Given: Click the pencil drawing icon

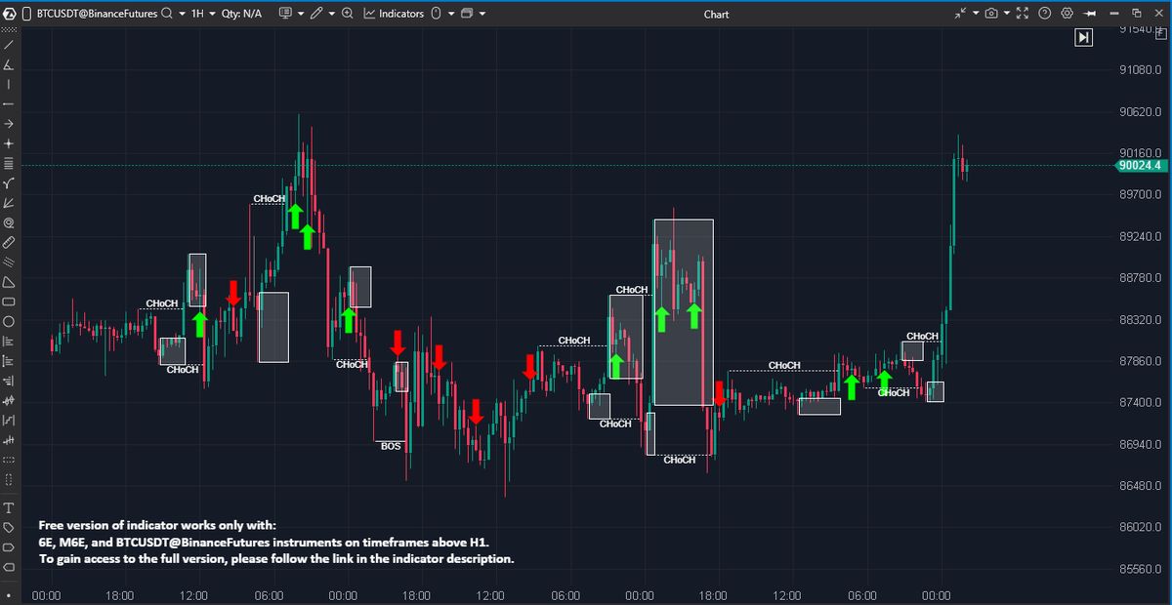Looking at the screenshot, I should pyautogui.click(x=316, y=14).
